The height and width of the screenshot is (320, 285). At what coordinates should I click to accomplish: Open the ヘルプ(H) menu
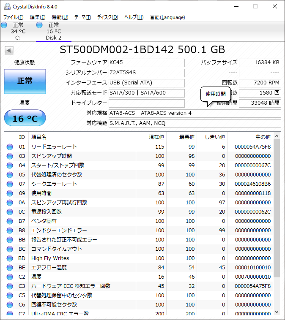pos(134,17)
